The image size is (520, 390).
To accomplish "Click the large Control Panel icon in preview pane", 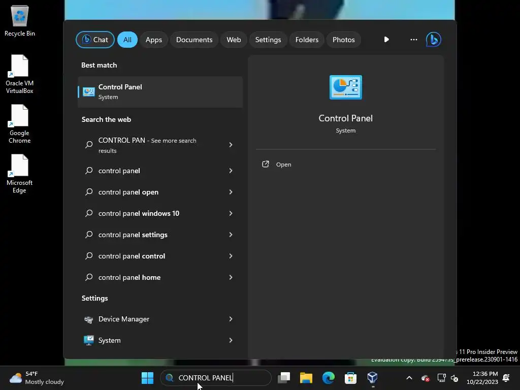I will (345, 87).
